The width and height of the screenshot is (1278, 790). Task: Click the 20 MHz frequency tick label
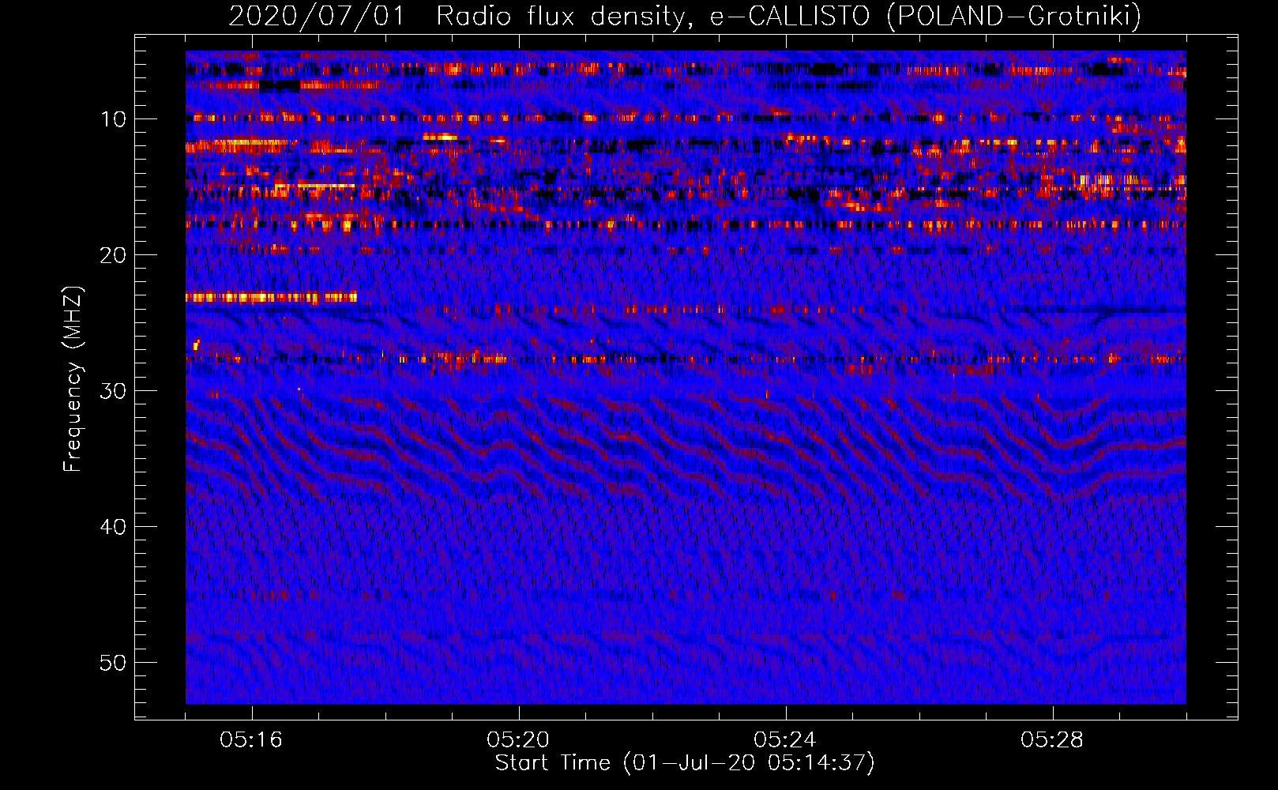pos(114,255)
